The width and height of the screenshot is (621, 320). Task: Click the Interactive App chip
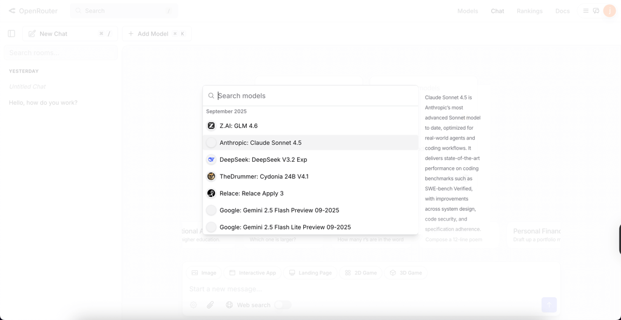tap(253, 273)
